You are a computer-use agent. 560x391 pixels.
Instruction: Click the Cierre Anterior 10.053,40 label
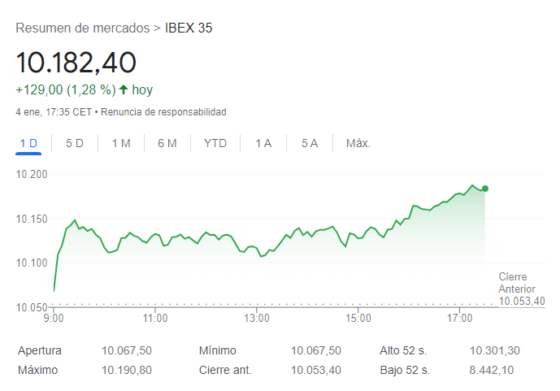(x=521, y=289)
